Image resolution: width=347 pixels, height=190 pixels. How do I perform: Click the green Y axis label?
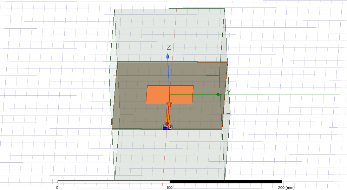(x=229, y=92)
